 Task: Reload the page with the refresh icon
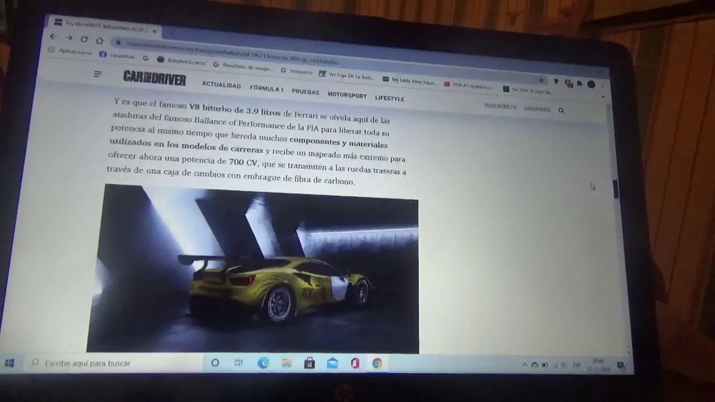(x=84, y=39)
